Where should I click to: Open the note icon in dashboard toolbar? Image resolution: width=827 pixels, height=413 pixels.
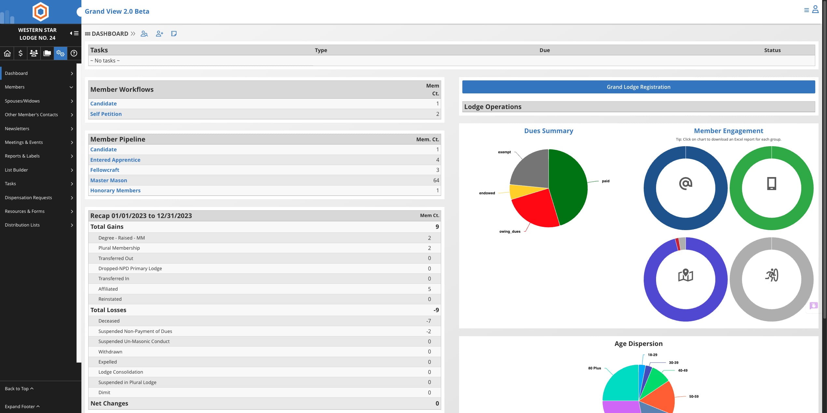[x=174, y=34]
